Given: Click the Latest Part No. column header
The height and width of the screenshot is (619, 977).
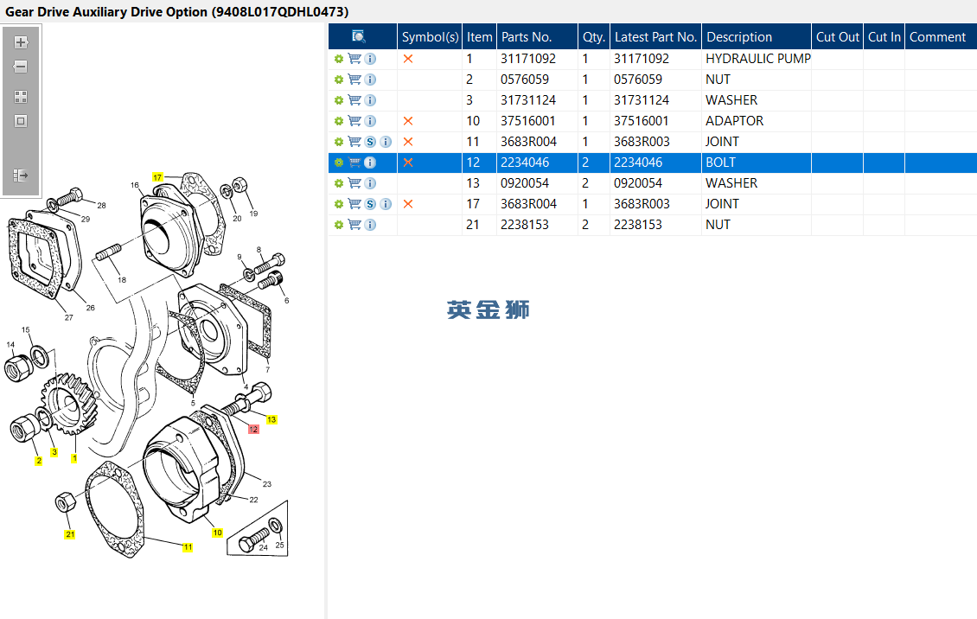Looking at the screenshot, I should tap(655, 37).
